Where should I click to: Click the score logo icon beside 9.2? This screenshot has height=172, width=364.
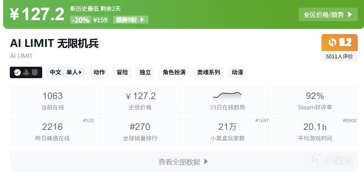coord(332,42)
